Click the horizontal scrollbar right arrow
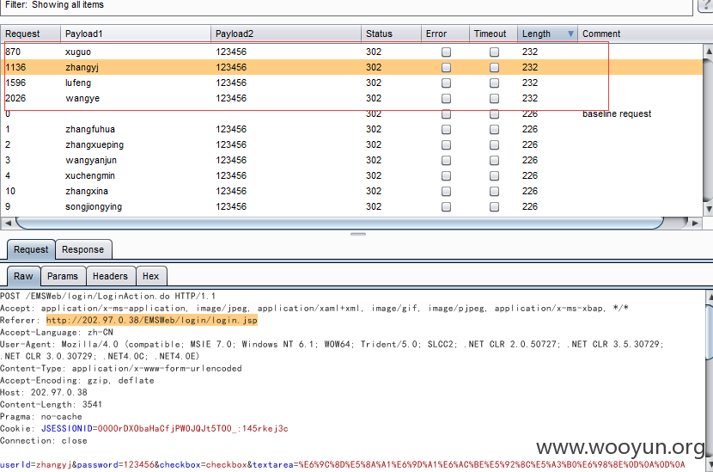This screenshot has height=472, width=713. [x=695, y=223]
